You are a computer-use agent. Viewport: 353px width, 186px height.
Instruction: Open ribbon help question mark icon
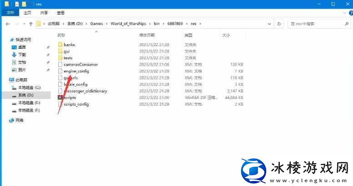(x=351, y=13)
